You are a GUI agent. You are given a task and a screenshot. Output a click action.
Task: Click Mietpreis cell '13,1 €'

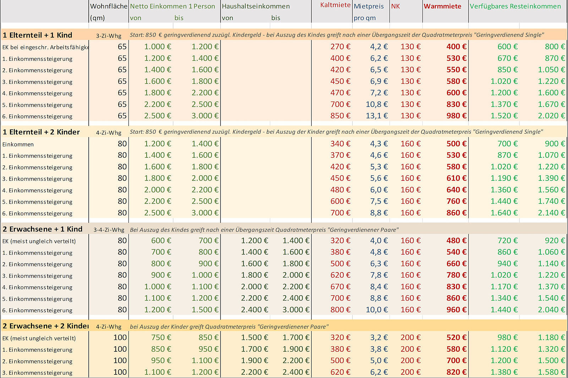(377, 115)
